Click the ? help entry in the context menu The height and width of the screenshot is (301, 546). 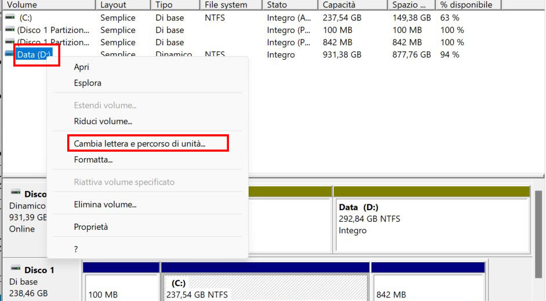click(x=76, y=249)
